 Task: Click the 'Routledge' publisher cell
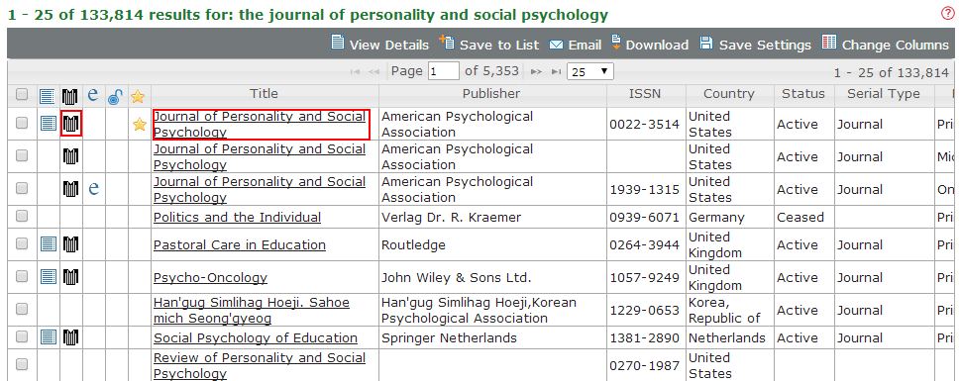pos(413,244)
